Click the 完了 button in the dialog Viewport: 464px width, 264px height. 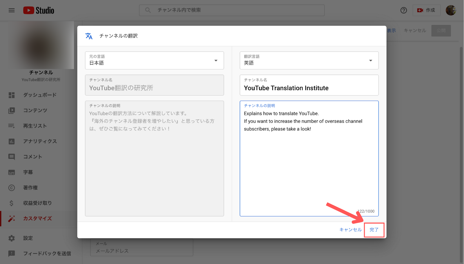point(374,230)
